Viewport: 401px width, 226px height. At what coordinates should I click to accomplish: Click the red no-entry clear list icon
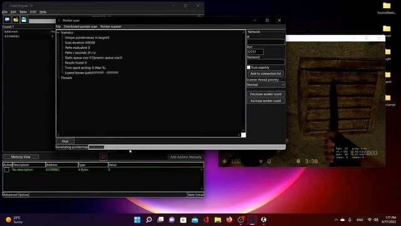tap(103, 156)
